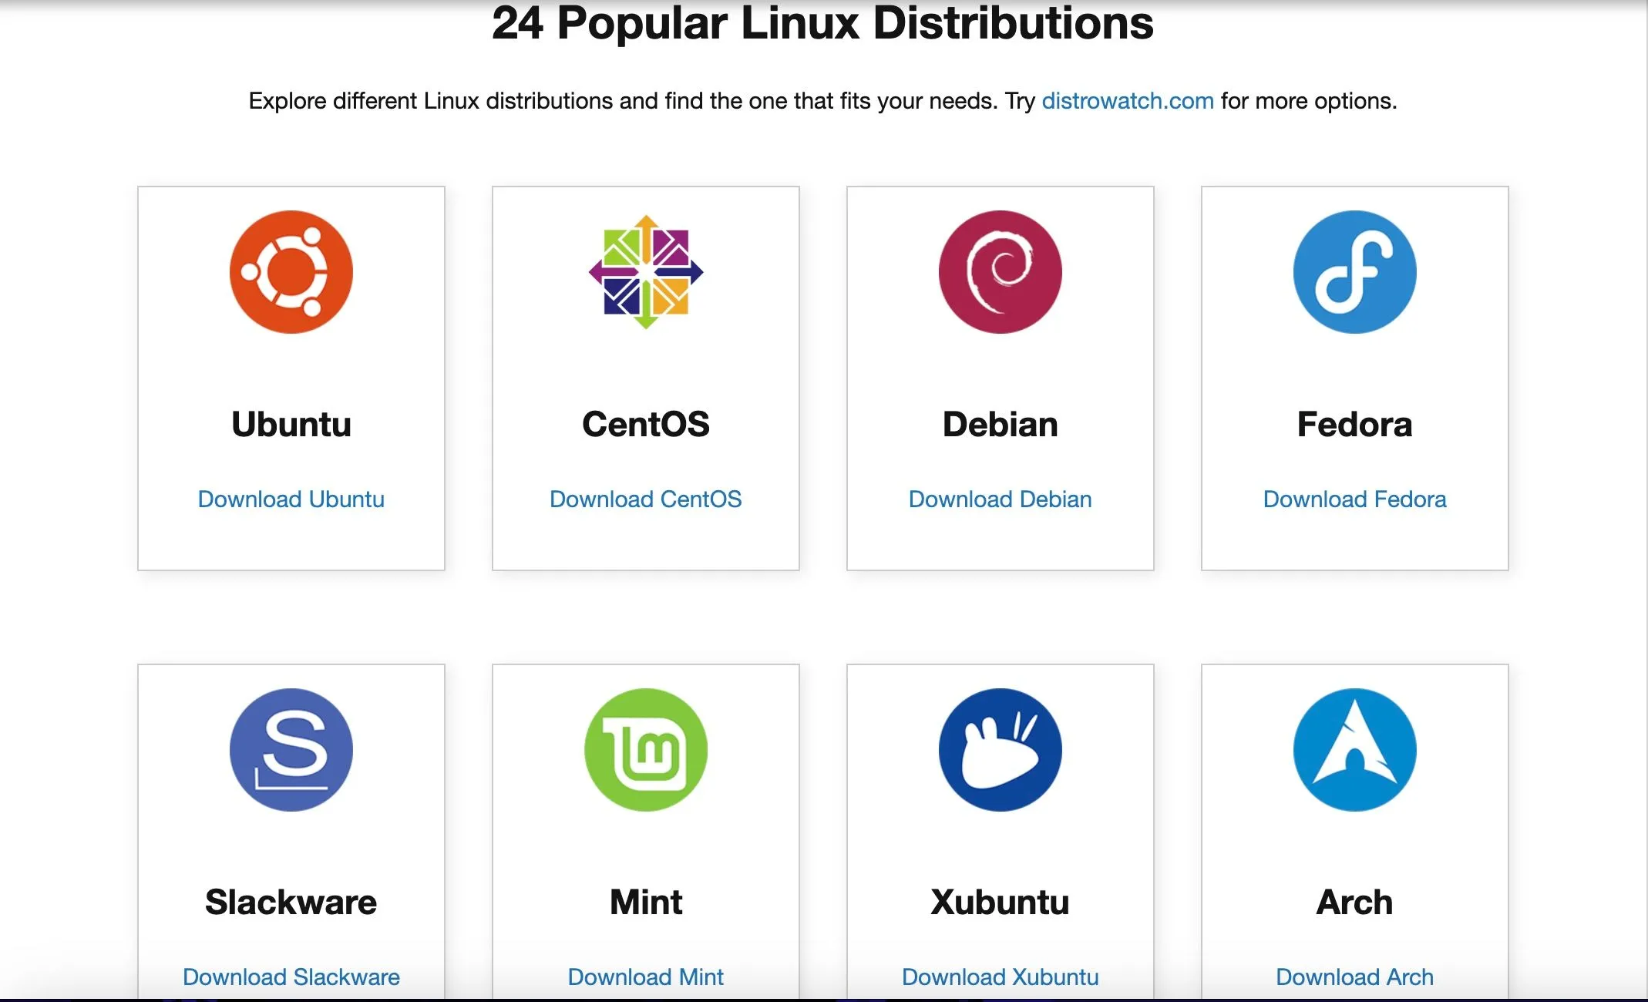The height and width of the screenshot is (1002, 1648).
Task: Click the Ubuntu card title text
Action: point(291,424)
